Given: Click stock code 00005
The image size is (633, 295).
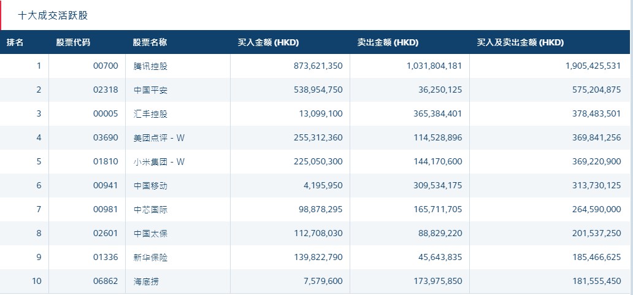Looking at the screenshot, I should coord(105,114).
